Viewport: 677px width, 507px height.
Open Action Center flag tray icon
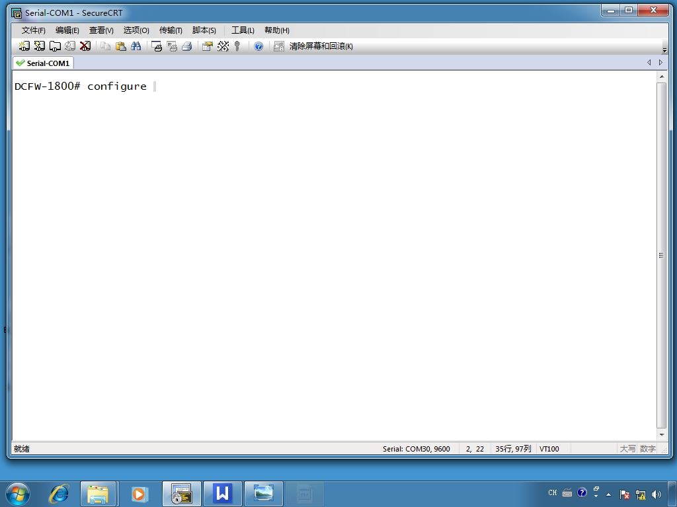coord(624,494)
